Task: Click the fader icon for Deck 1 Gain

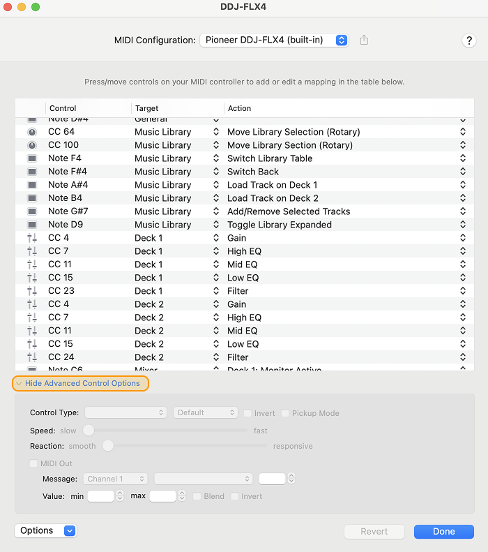Action: [x=32, y=238]
